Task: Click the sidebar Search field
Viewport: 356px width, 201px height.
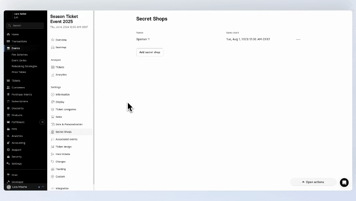Action: [25, 26]
